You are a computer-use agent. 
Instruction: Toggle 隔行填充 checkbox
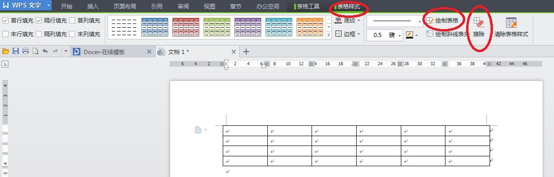pyautogui.click(x=39, y=21)
